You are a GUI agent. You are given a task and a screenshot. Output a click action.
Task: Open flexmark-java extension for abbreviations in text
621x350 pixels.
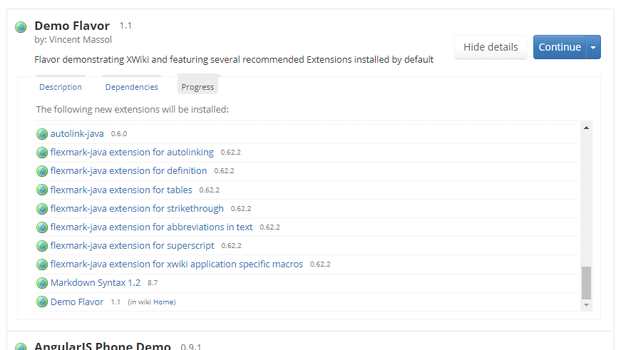pos(151,227)
